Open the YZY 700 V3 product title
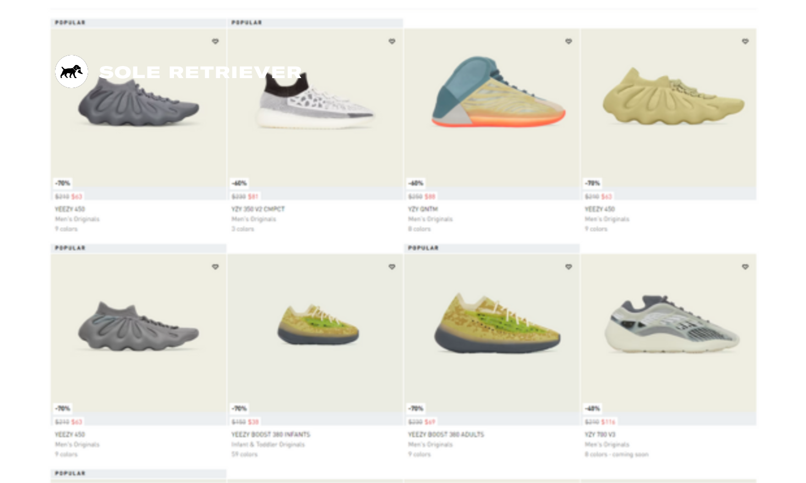The width and height of the screenshot is (806, 483). pyautogui.click(x=600, y=435)
